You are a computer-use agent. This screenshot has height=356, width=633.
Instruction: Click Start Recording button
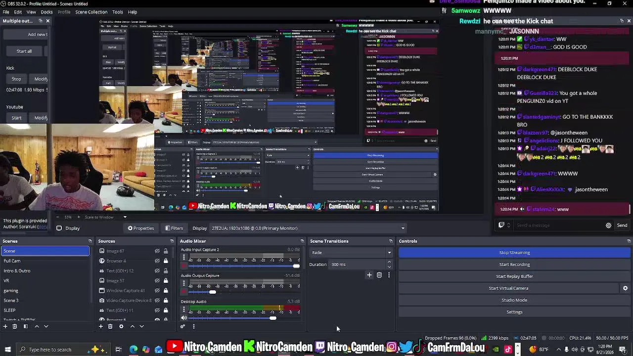click(514, 265)
